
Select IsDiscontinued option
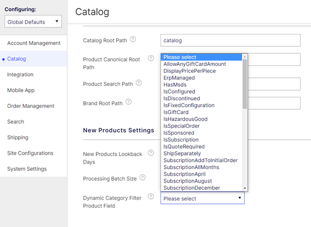(201, 98)
